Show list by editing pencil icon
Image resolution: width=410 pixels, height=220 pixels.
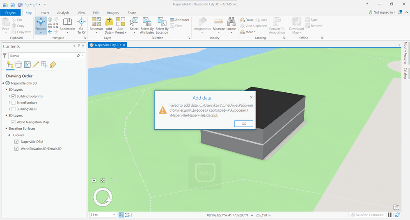(x=36, y=64)
